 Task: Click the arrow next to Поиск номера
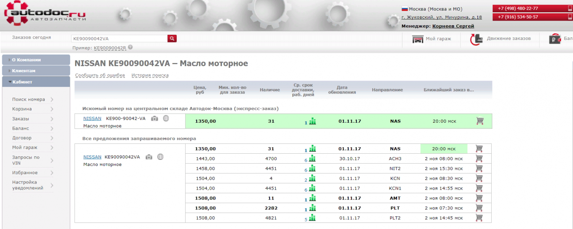tap(52, 99)
